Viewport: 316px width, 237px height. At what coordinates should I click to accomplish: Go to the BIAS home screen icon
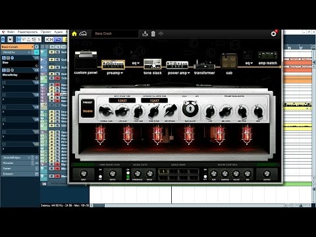74,34
